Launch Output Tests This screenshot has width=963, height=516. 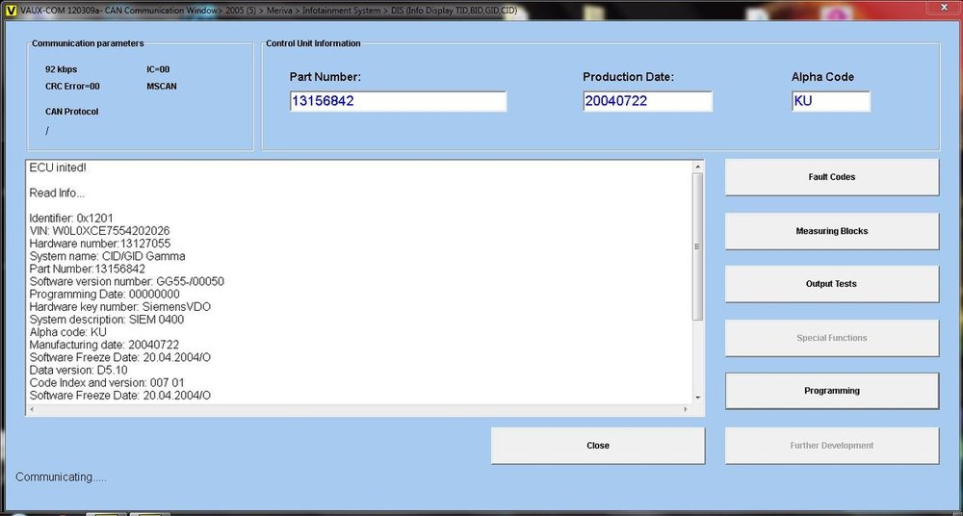pos(831,284)
